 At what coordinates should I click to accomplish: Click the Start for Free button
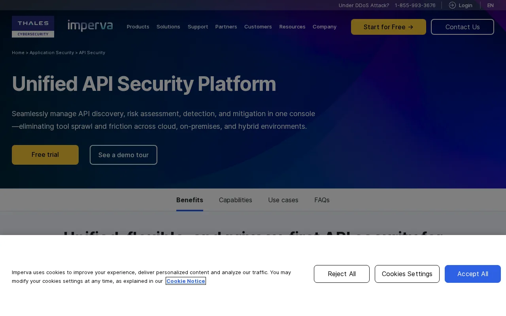(x=389, y=27)
